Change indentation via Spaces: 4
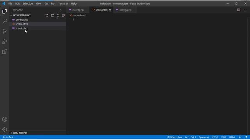250x140 pixels. 204,137
